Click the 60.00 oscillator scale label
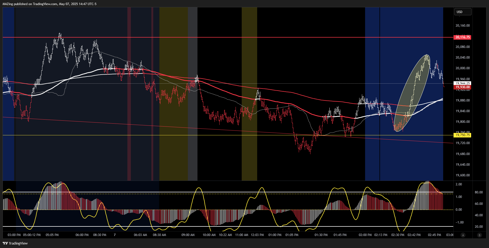The width and height of the screenshot is (489, 248). pyautogui.click(x=479, y=204)
